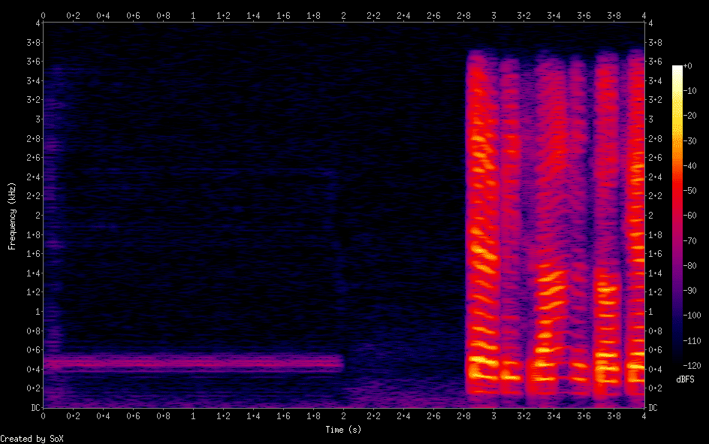Select the "Frequency (kHz)" axis title
The width and height of the screenshot is (709, 444).
tap(12, 216)
